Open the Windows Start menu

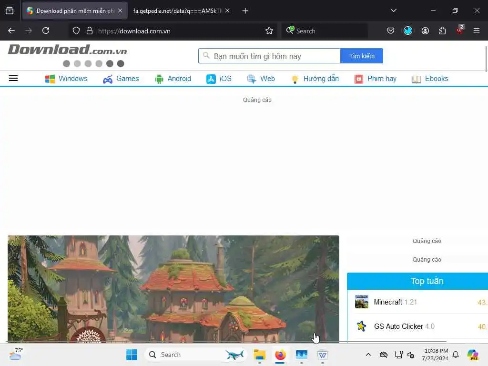coord(132,355)
